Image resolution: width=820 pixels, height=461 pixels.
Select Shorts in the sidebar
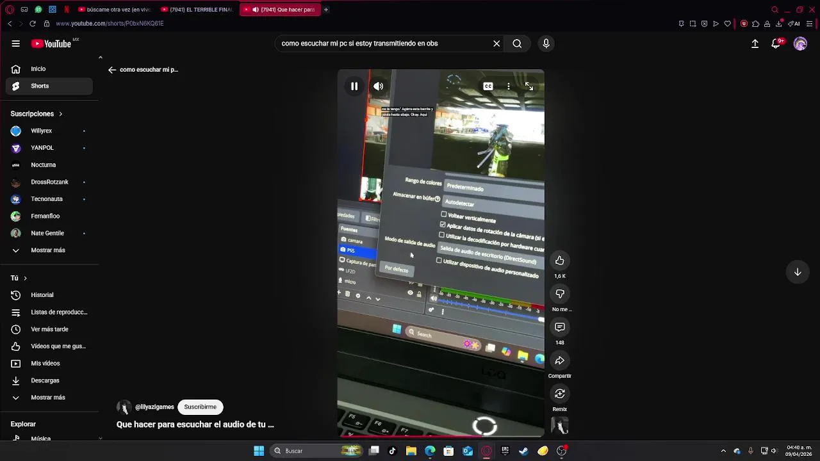(x=49, y=86)
